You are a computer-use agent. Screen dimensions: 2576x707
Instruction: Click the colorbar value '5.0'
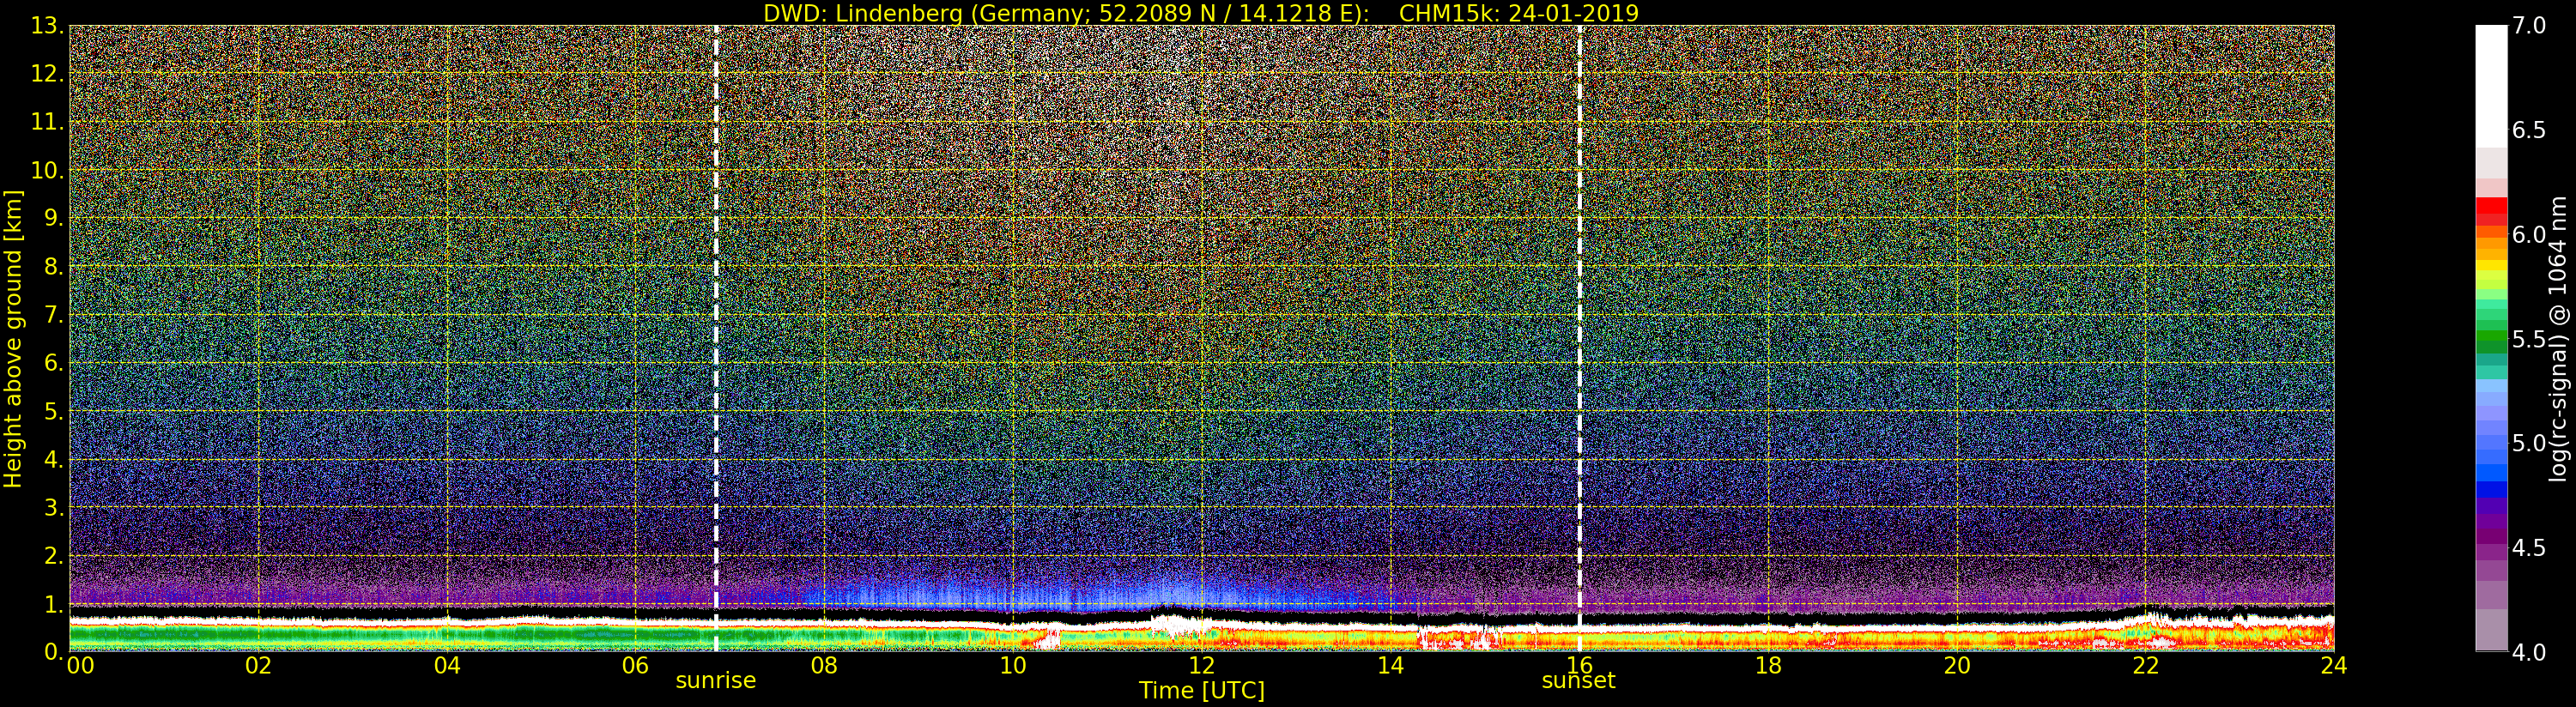click(2529, 443)
